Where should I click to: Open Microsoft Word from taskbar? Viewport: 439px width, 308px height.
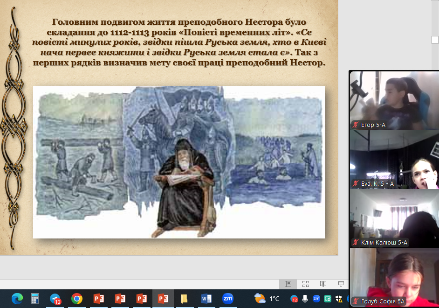pyautogui.click(x=206, y=299)
